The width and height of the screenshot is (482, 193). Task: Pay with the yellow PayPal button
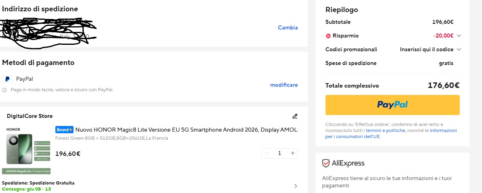(x=393, y=105)
